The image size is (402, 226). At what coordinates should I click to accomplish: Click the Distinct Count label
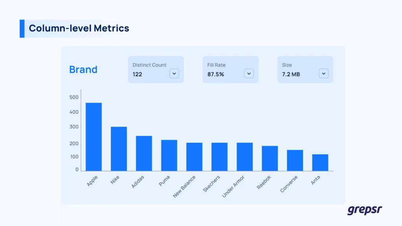[150, 65]
